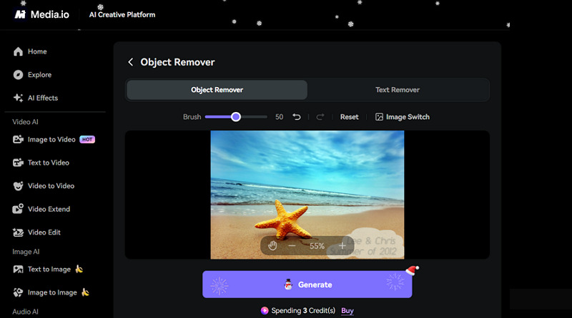Click the undo arrow icon
This screenshot has width=572, height=318.
297,117
